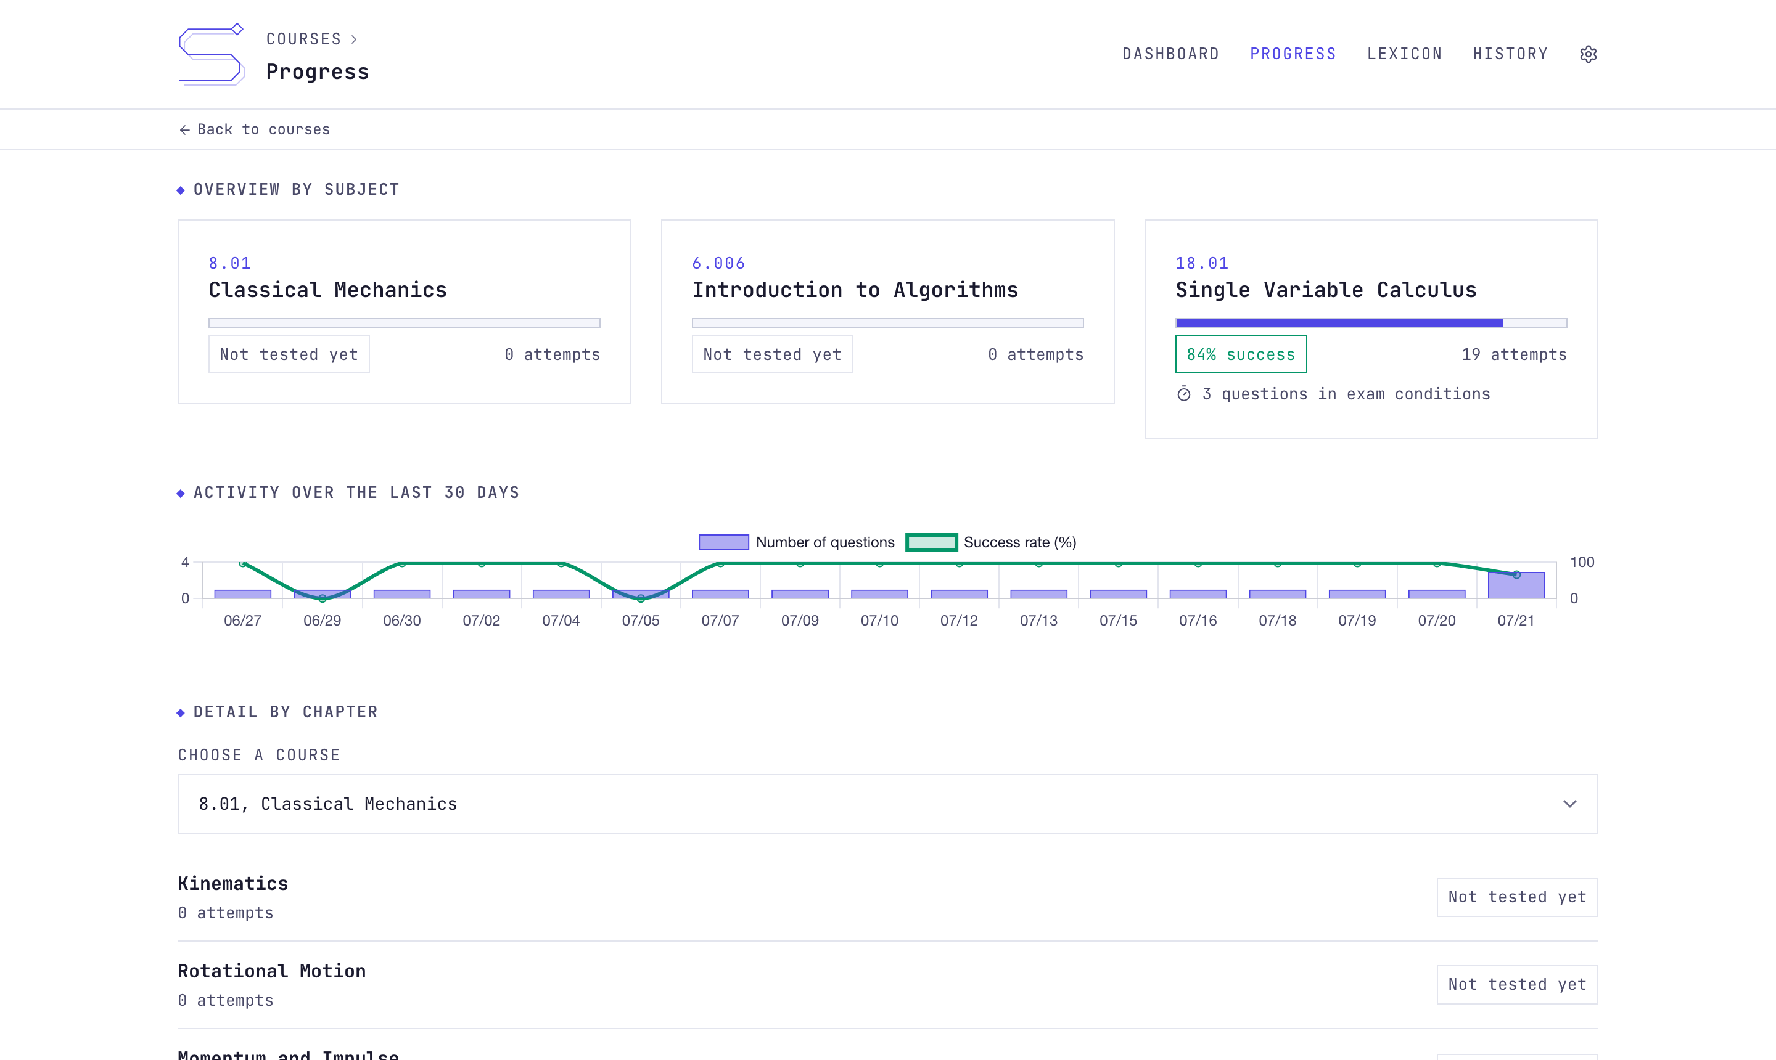Click the stopwatch icon for exam conditions
The height and width of the screenshot is (1060, 1776).
pyautogui.click(x=1183, y=394)
